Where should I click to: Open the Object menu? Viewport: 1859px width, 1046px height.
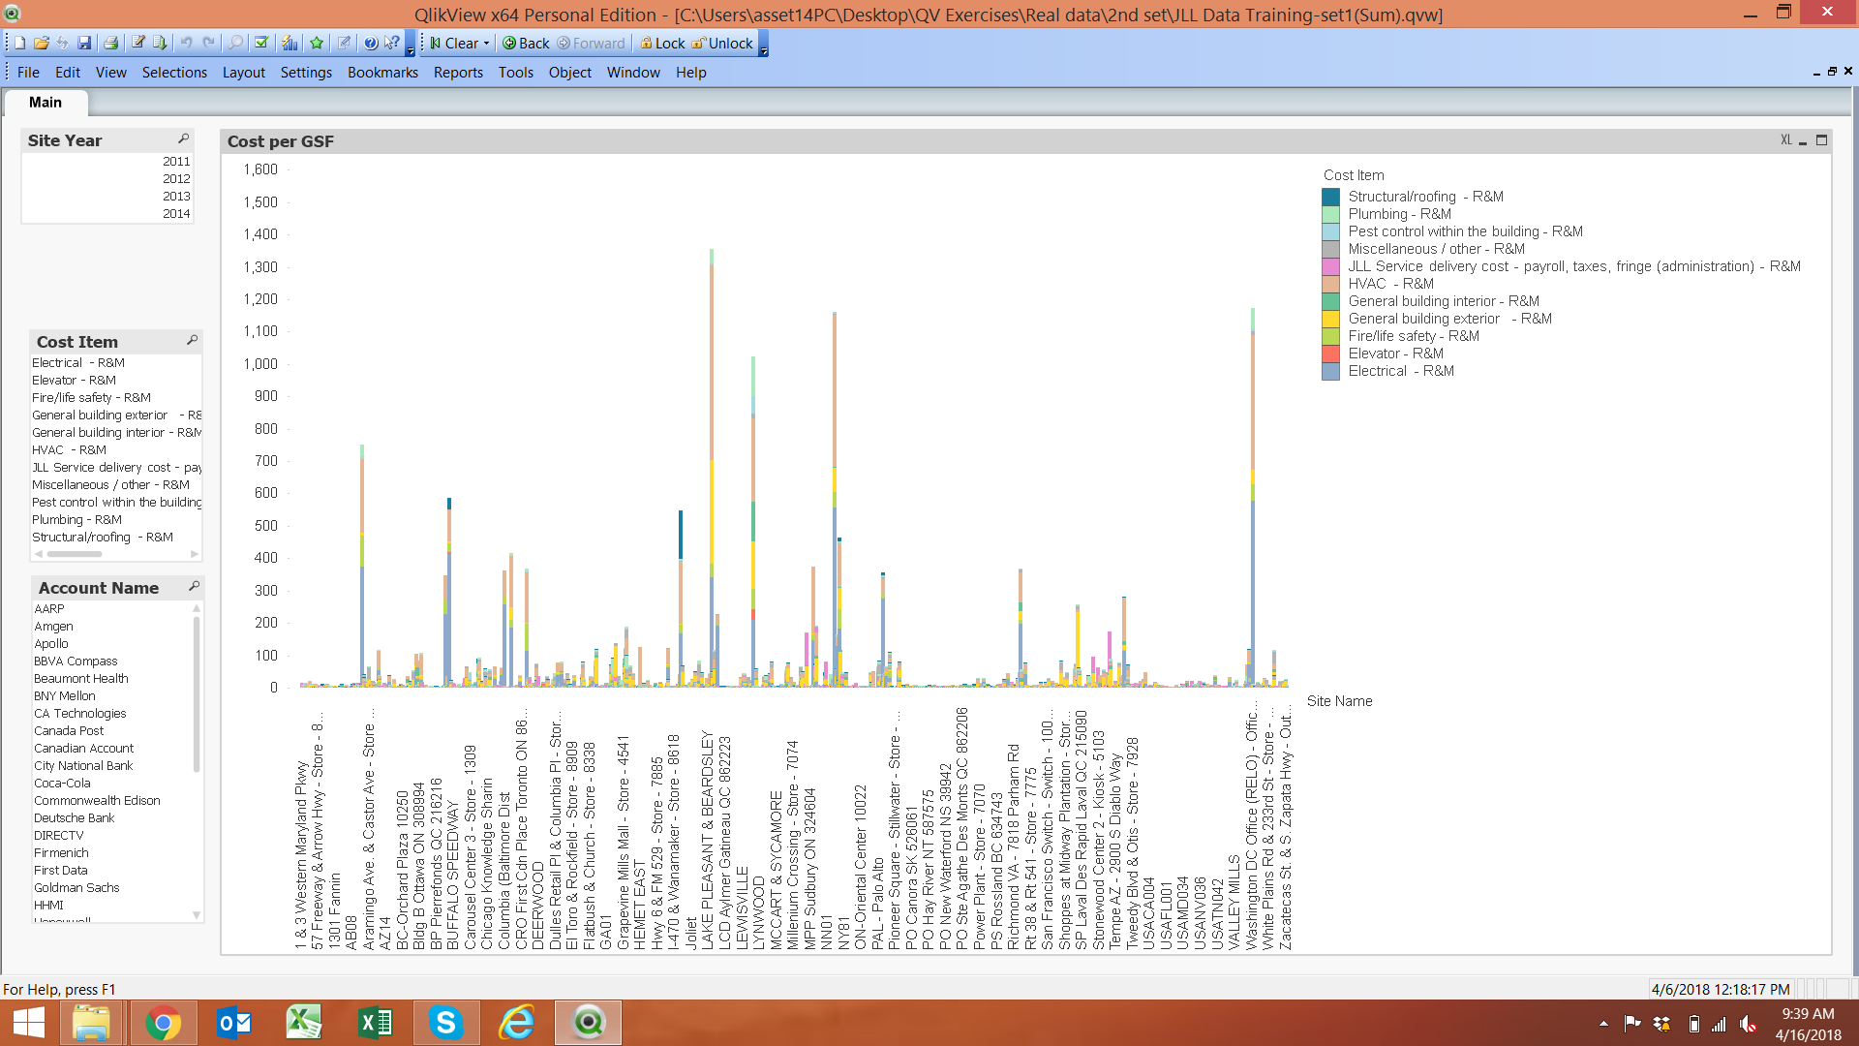[x=569, y=73]
